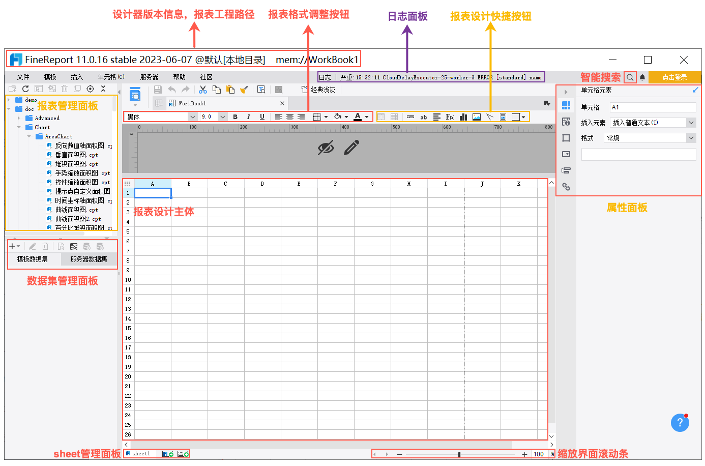Viewport: 705px width, 466px height.
Task: Insert chart using bar chart icon
Action: coord(463,117)
